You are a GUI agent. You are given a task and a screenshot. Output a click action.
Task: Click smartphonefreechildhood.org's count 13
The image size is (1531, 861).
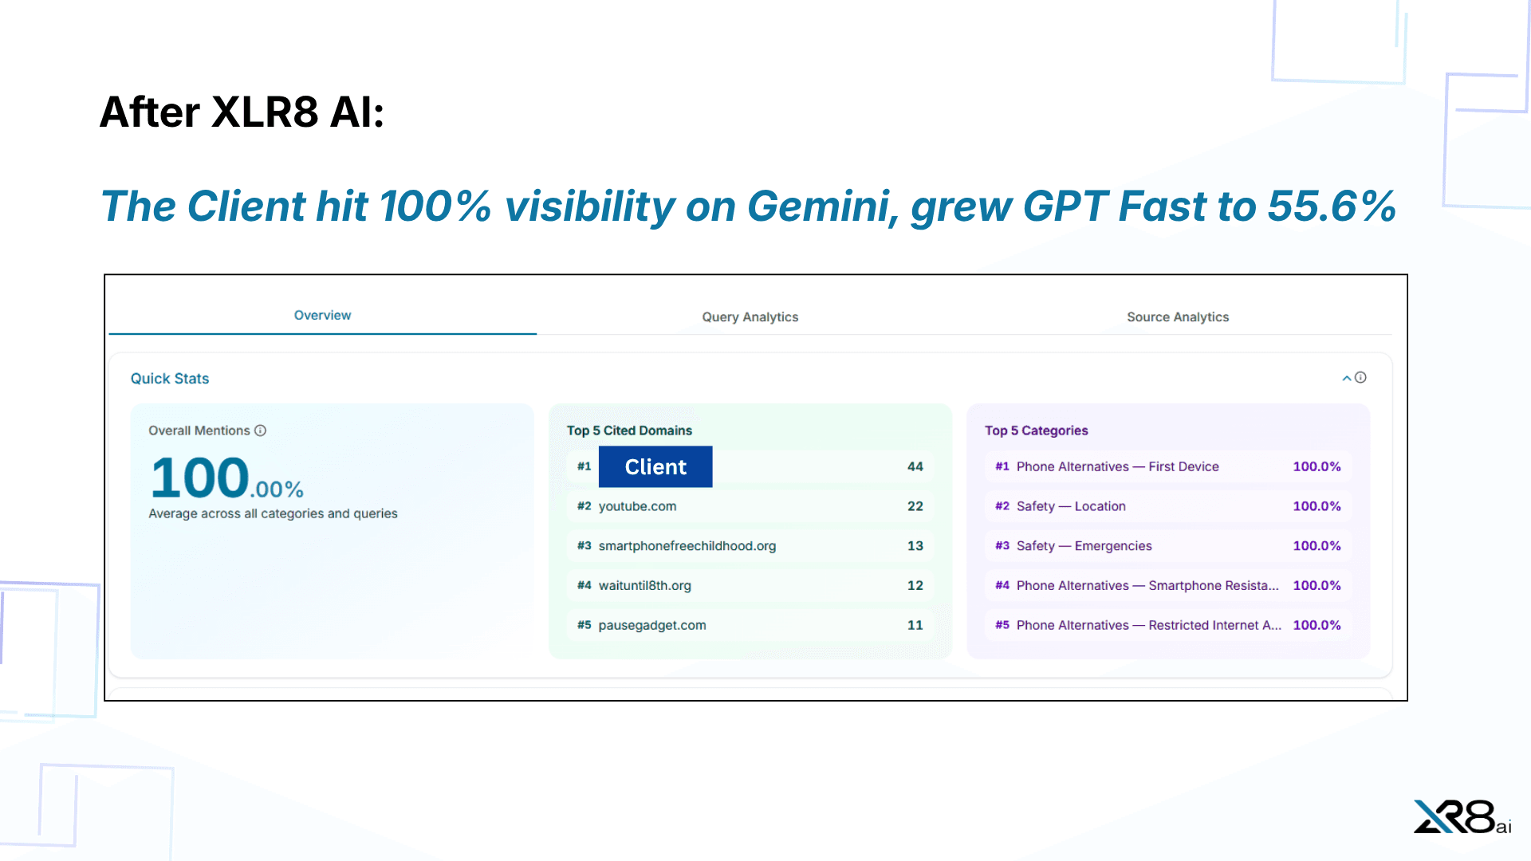click(915, 546)
